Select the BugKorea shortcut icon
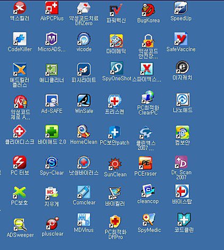Viewport: 224px width, 250px height. coord(148,10)
